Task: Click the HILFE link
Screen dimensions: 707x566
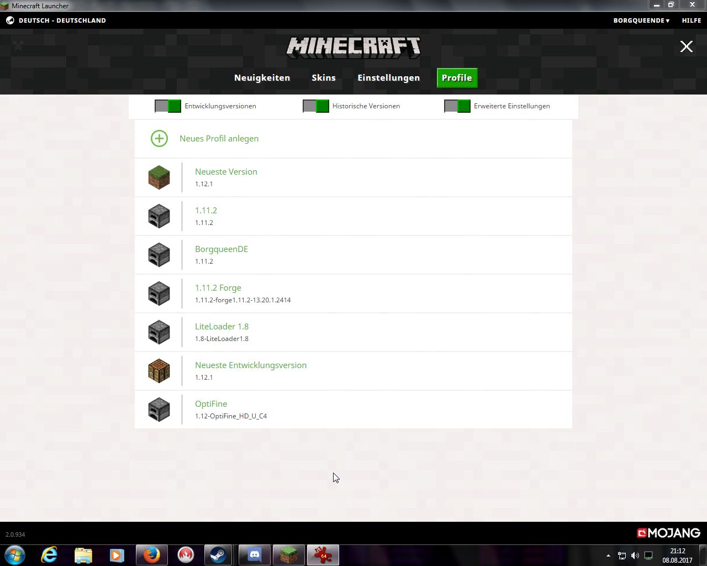Action: [x=691, y=20]
